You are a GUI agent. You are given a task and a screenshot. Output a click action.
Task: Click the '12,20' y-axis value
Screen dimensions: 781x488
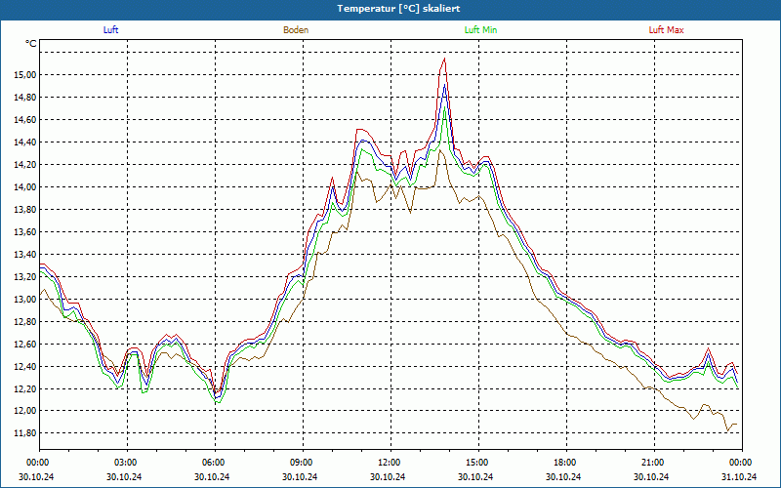tap(26, 388)
